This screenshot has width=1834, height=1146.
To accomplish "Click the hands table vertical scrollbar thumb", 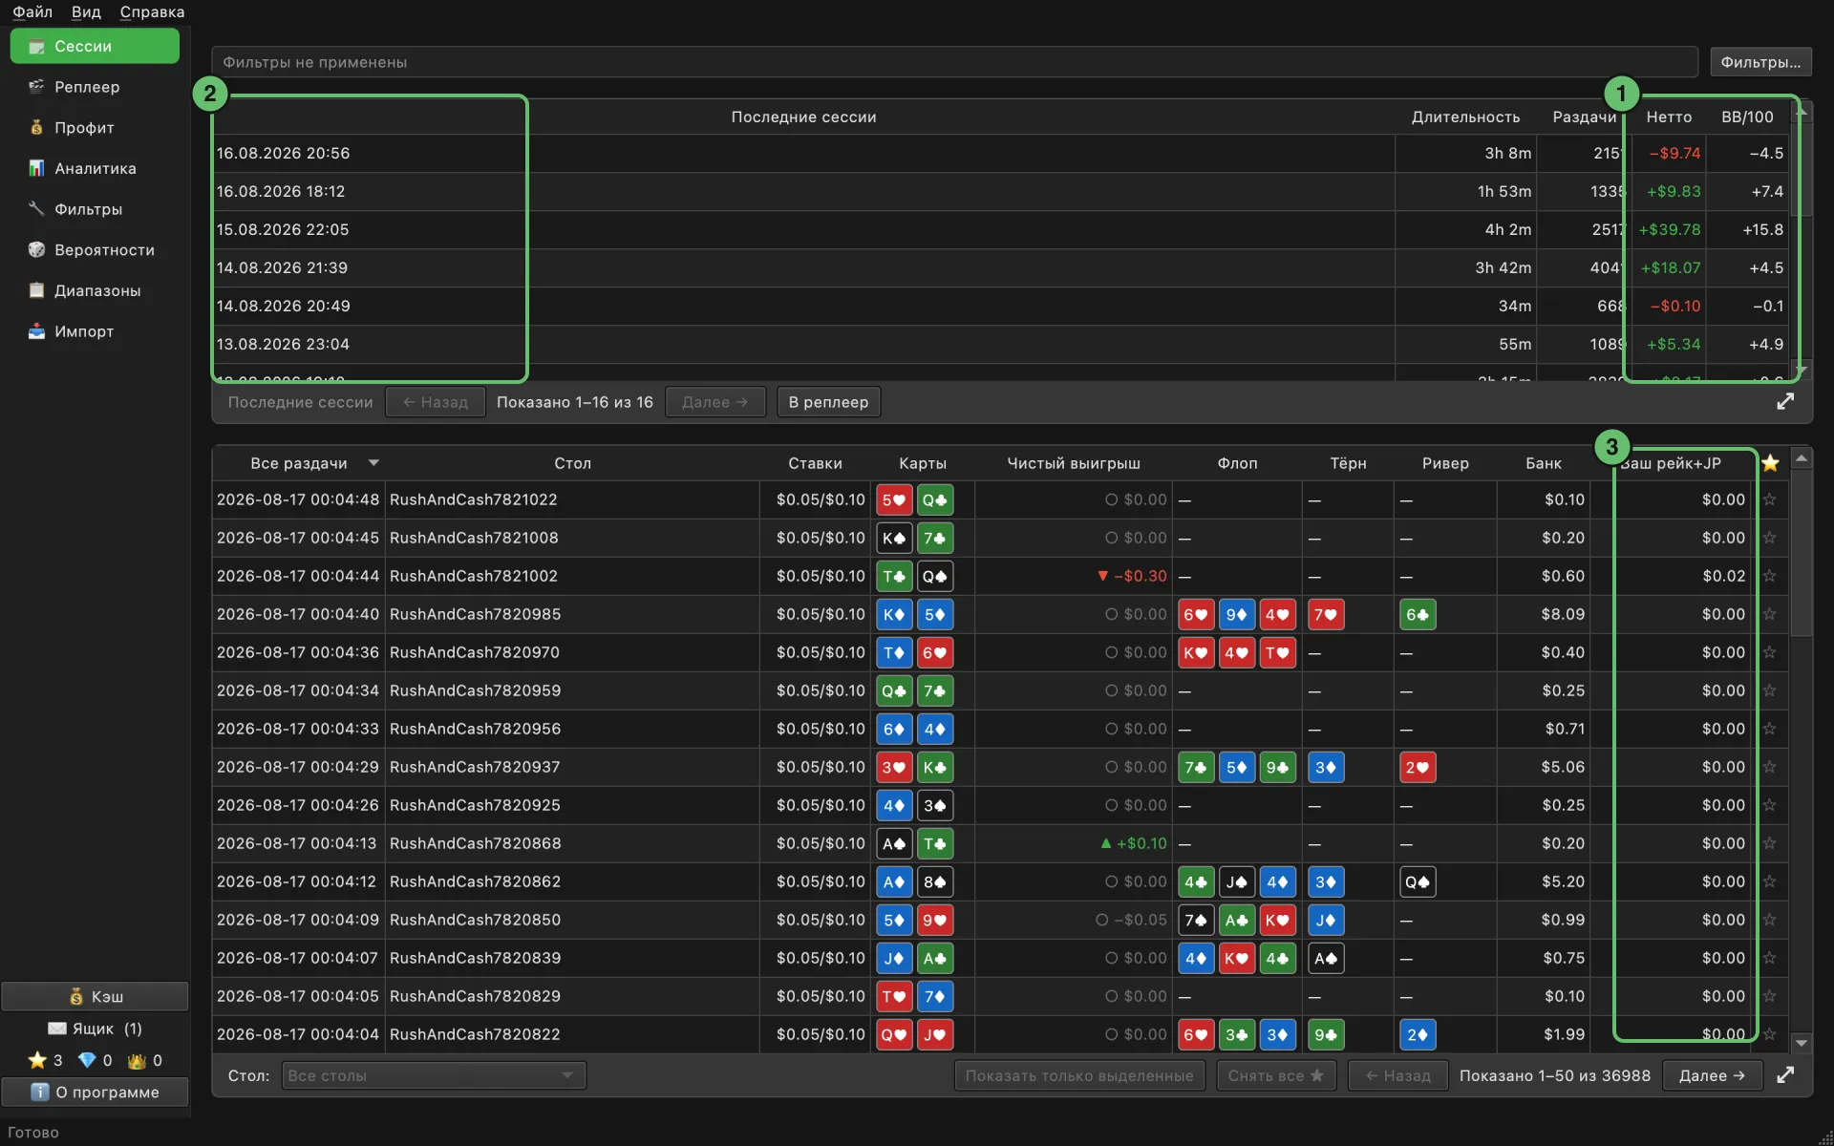I will coord(1801,554).
